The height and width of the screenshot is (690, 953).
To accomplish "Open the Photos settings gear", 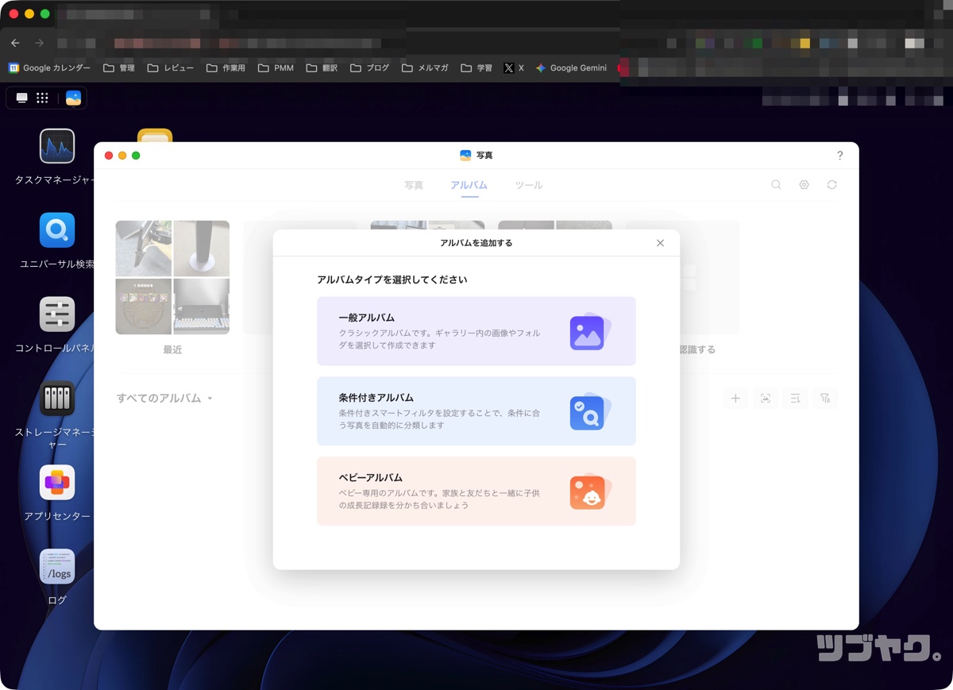I will 804,184.
